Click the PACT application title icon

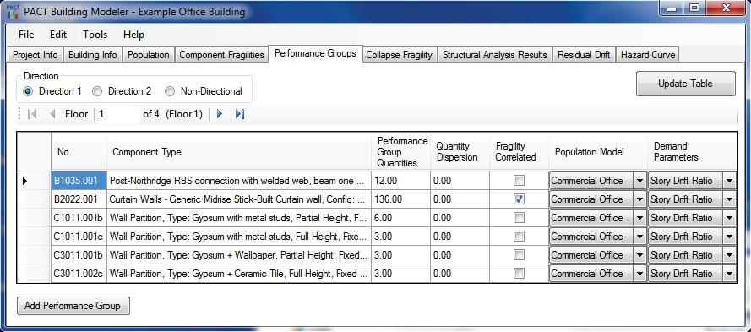[13, 11]
